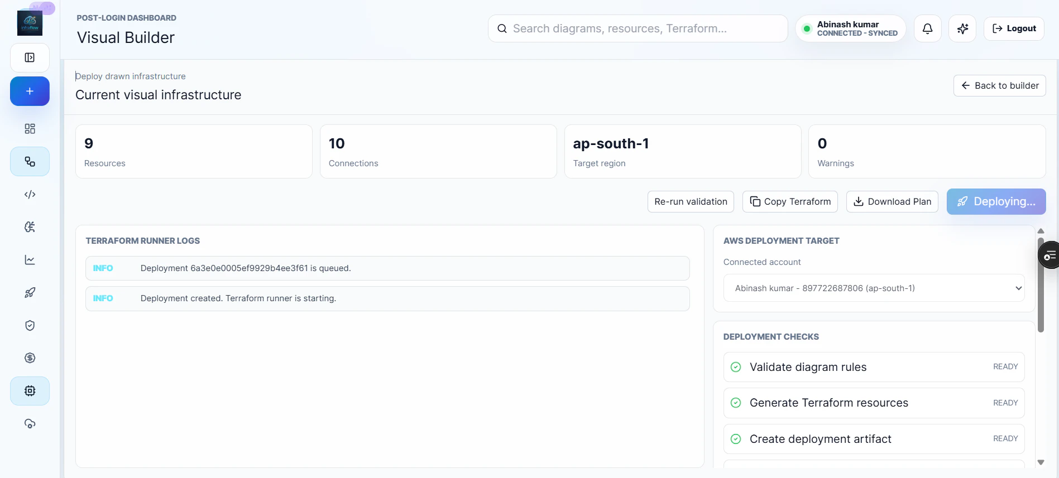
Task: Click the check icon beside Create deployment artifact
Action: coord(736,439)
